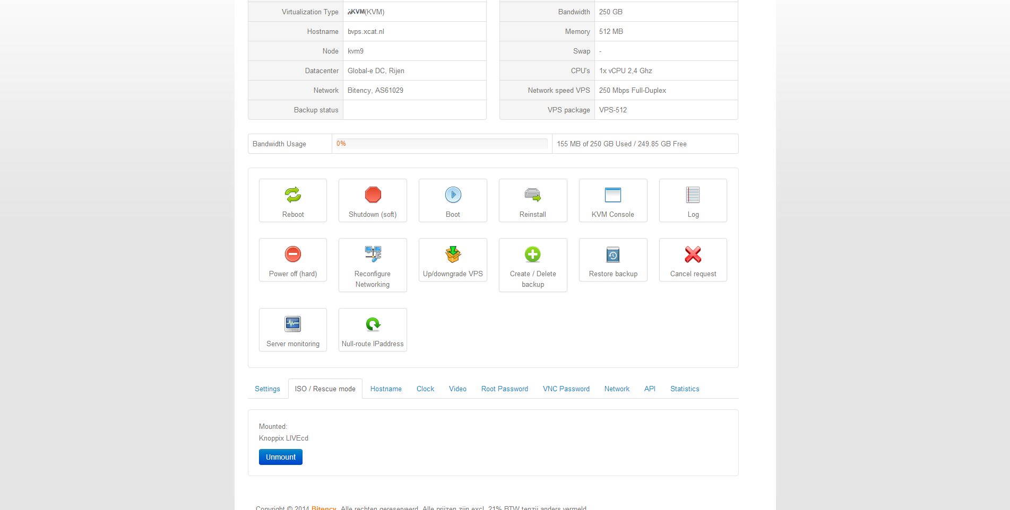Go to the Statistics tab

coord(684,389)
